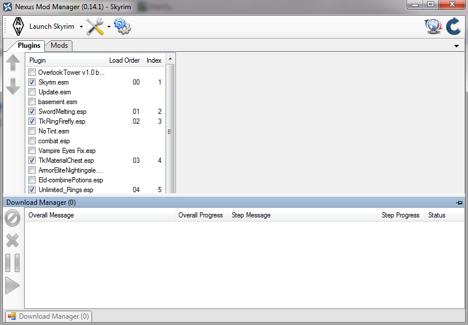
Task: Disable the SwordMelting.esp checkbox
Action: click(x=32, y=112)
